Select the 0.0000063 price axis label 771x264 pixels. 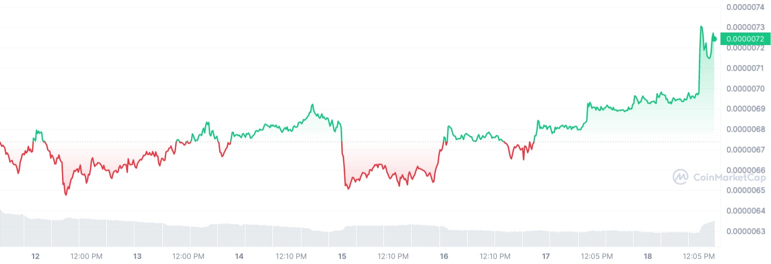[745, 231]
